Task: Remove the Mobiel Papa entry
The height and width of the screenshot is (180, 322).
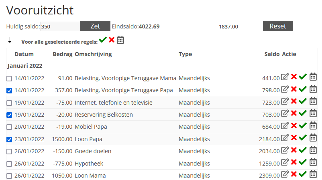Action: pyautogui.click(x=294, y=126)
